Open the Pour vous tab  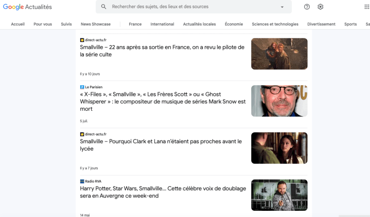click(43, 24)
